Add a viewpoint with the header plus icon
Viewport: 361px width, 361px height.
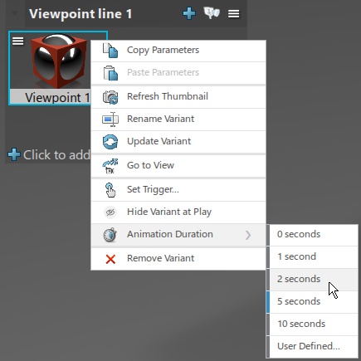[189, 13]
